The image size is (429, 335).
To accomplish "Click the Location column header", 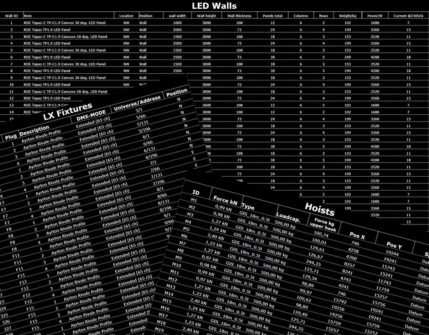I will [126, 16].
